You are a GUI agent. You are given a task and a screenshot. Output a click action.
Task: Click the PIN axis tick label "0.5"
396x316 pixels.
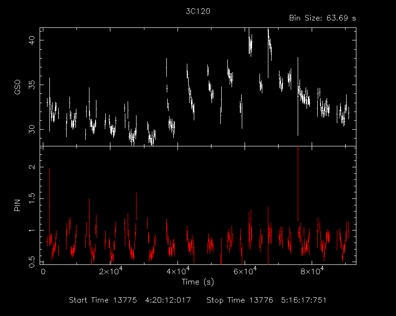[x=32, y=262]
